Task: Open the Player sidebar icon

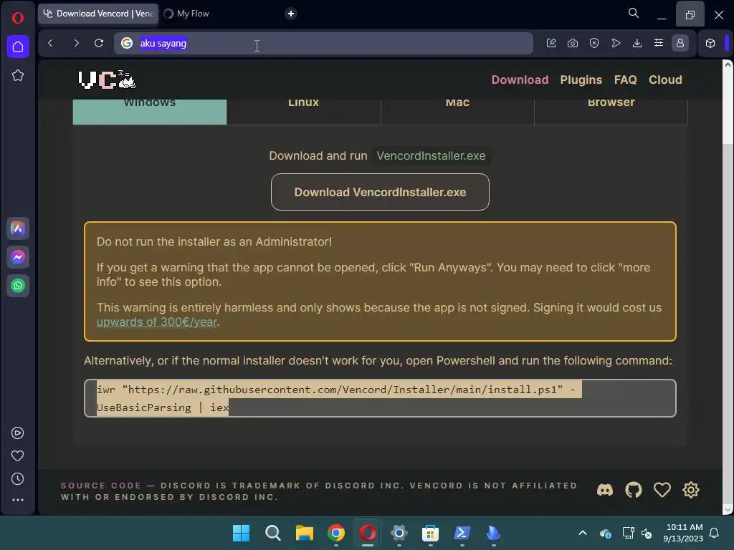Action: pos(17,433)
